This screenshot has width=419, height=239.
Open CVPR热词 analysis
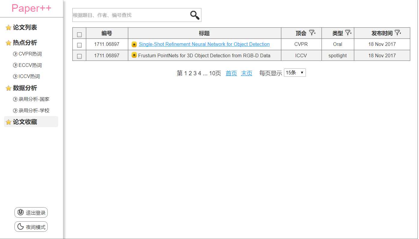30,54
